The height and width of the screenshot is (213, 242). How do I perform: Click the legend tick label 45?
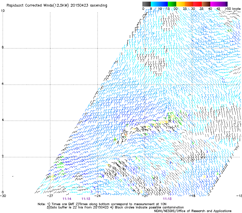tap(218, 9)
